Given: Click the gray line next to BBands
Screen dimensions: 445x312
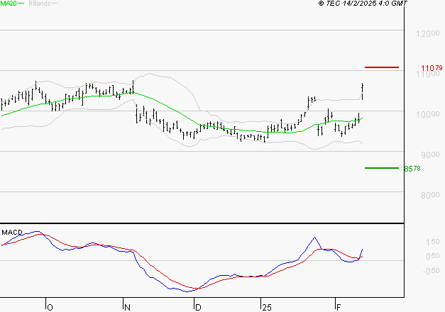Looking at the screenshot, I should tap(55, 4).
